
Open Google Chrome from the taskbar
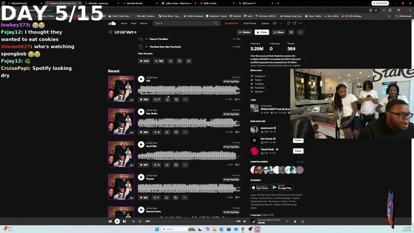point(243,229)
